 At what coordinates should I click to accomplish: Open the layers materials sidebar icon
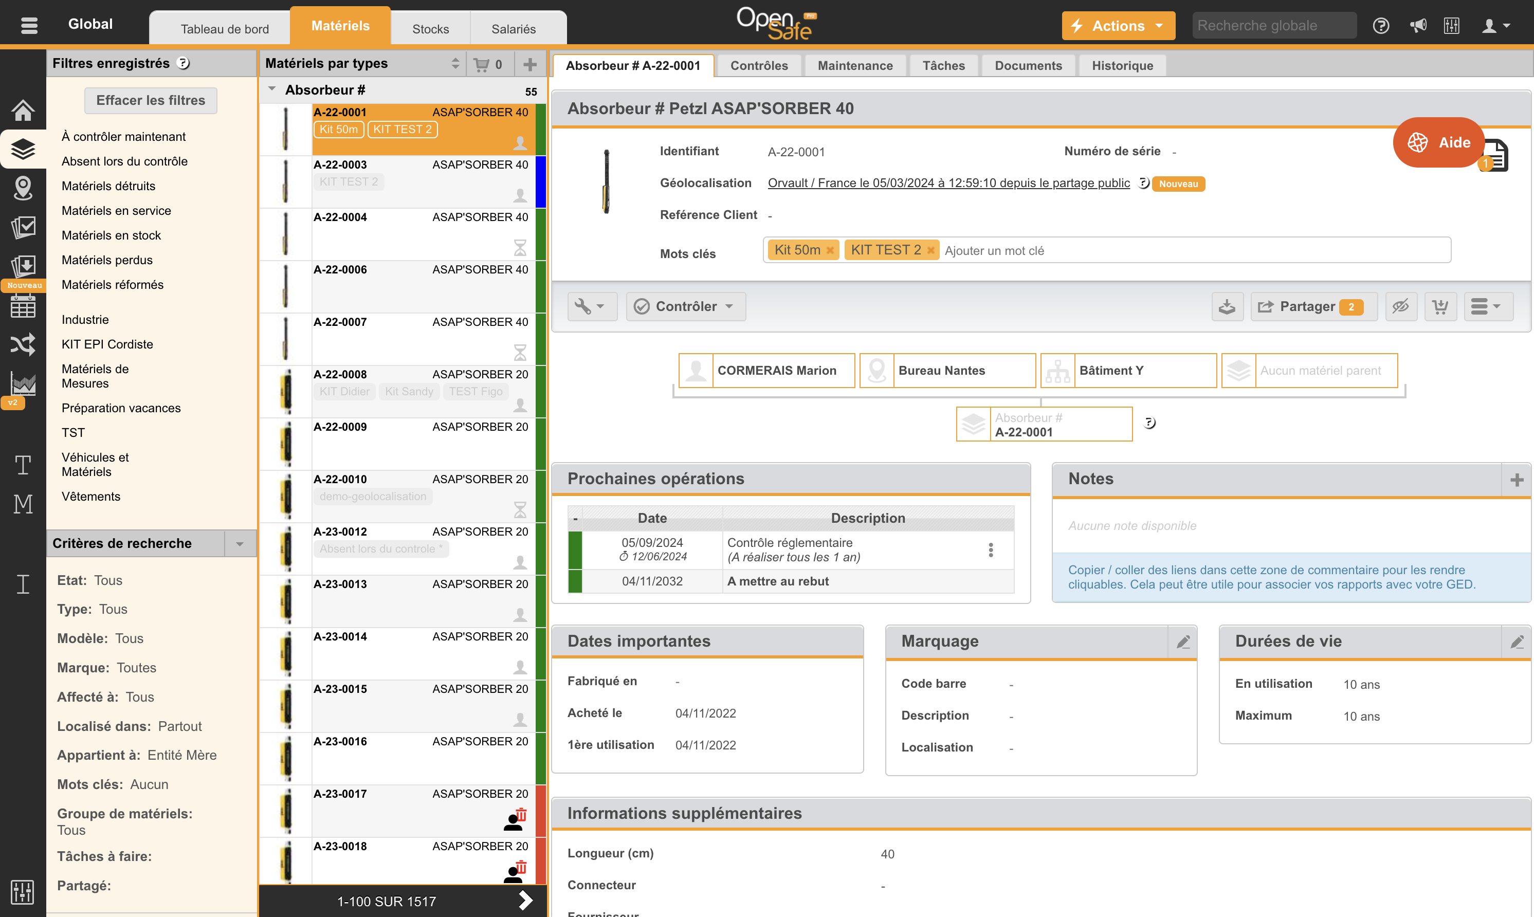point(23,149)
